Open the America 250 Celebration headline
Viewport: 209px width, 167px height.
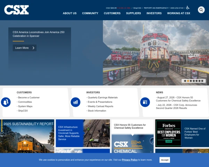[x=39, y=34]
